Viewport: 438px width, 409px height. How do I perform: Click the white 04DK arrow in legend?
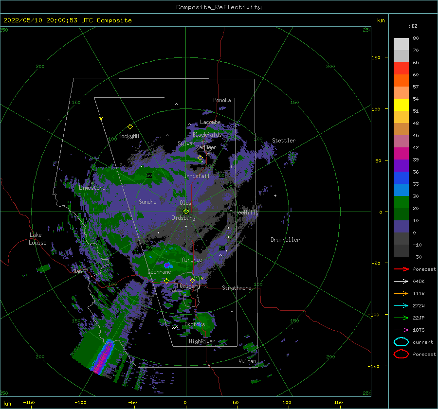click(401, 282)
